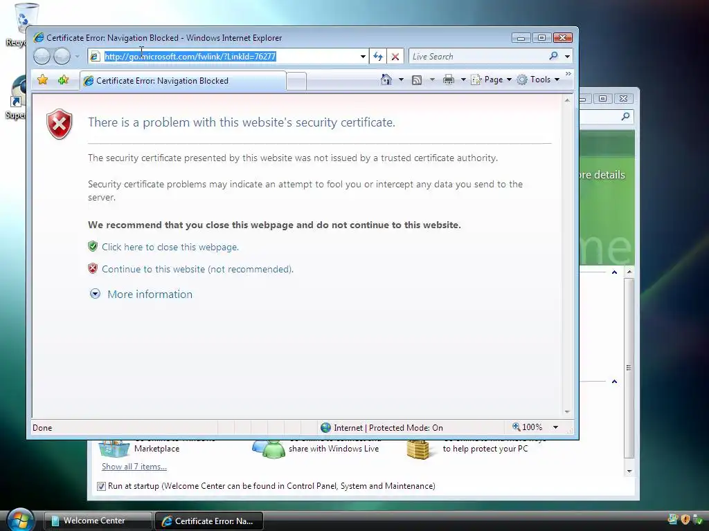This screenshot has height=531, width=709.
Task: Click the address bar URL field
Action: point(228,57)
